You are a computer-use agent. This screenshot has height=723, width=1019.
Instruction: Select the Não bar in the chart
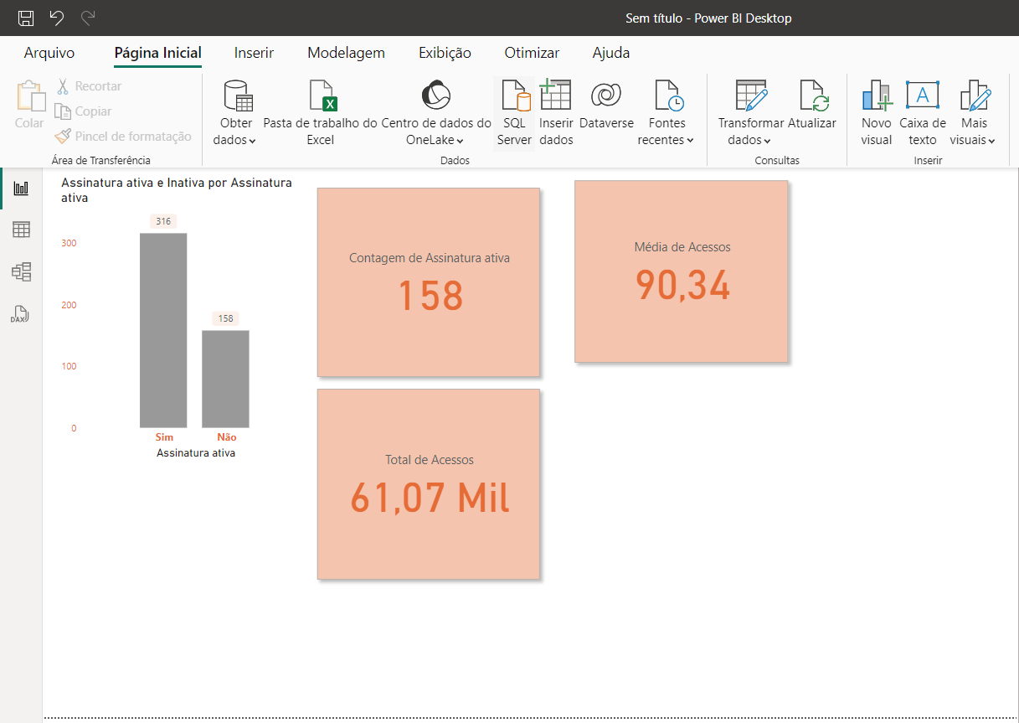coord(225,380)
